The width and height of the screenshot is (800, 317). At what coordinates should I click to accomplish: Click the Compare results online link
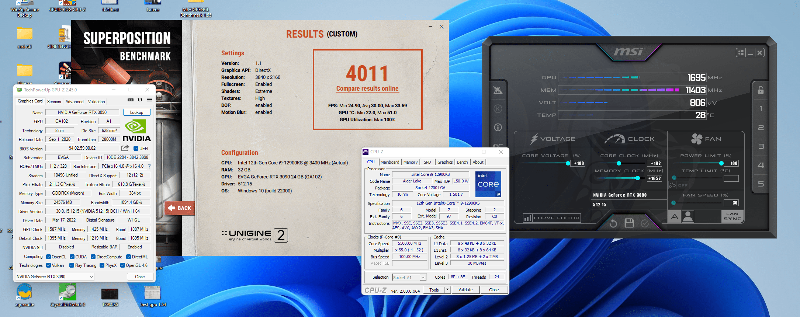pos(367,88)
